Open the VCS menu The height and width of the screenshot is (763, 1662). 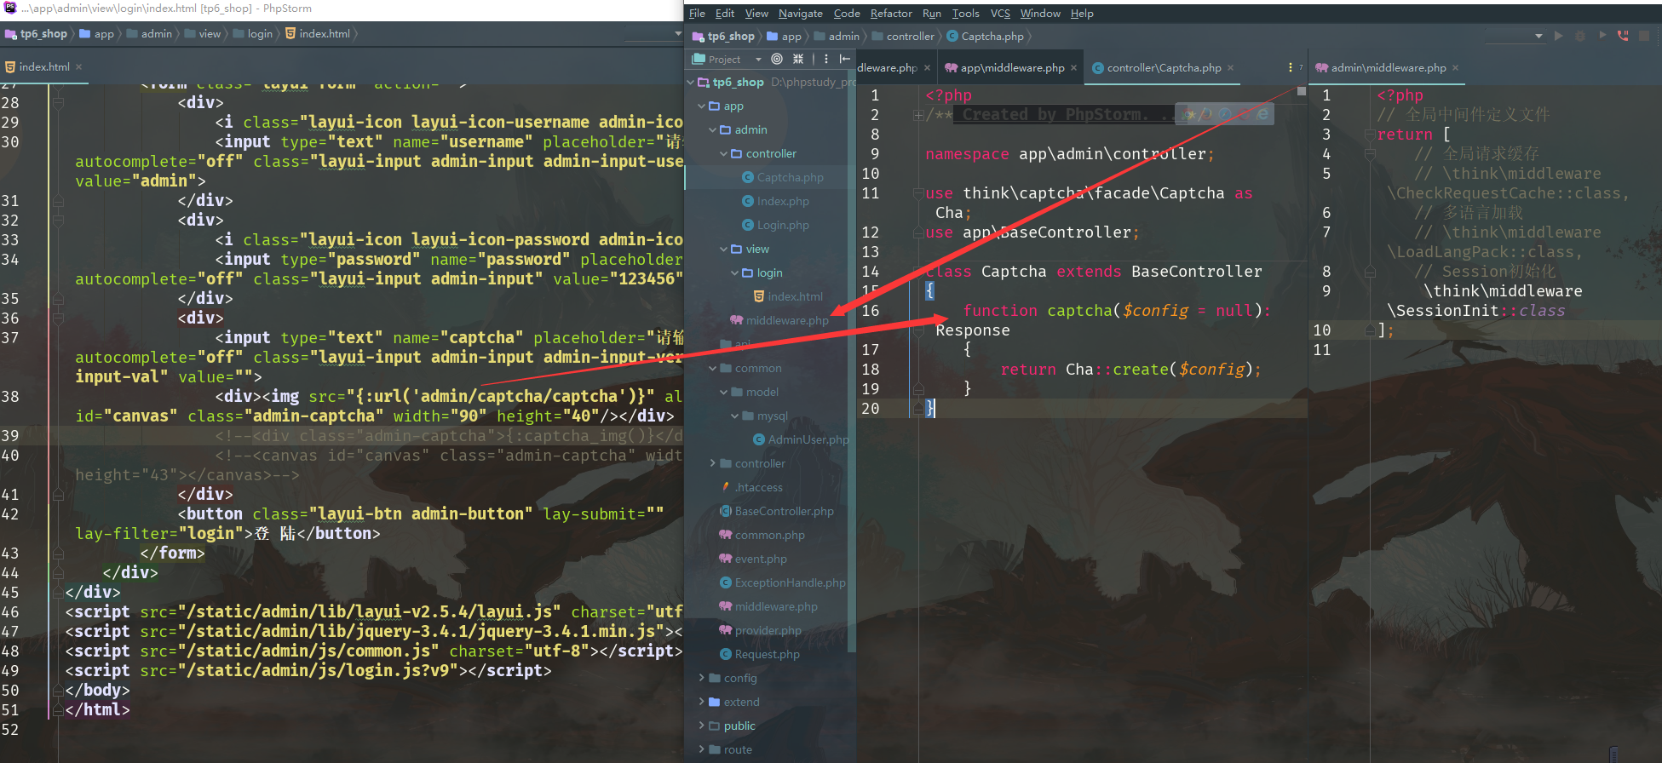pyautogui.click(x=1000, y=14)
